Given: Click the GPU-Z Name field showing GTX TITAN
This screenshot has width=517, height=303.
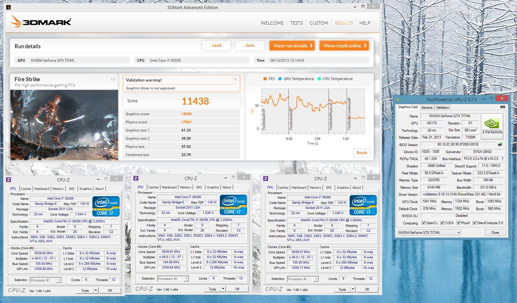Looking at the screenshot, I should [449, 116].
